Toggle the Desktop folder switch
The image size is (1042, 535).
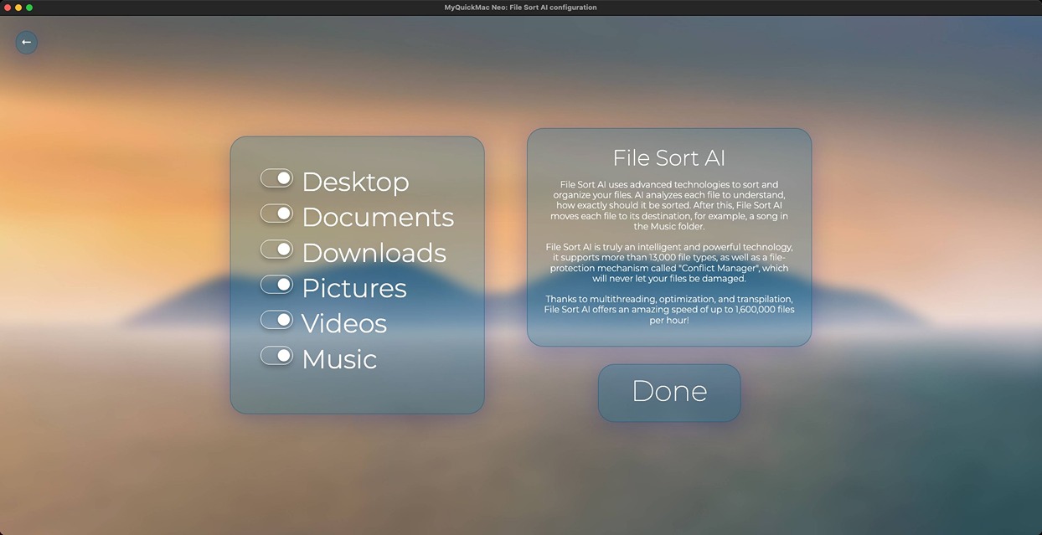coord(276,178)
